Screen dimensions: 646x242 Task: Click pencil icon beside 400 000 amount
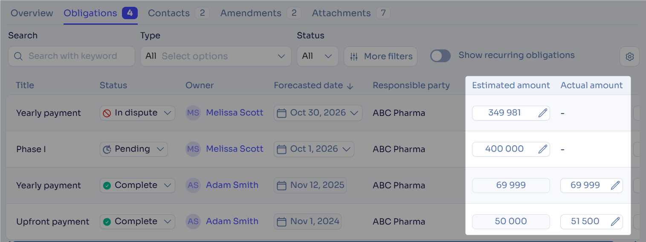(542, 149)
